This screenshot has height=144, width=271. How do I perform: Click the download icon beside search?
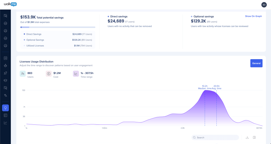click(x=247, y=137)
